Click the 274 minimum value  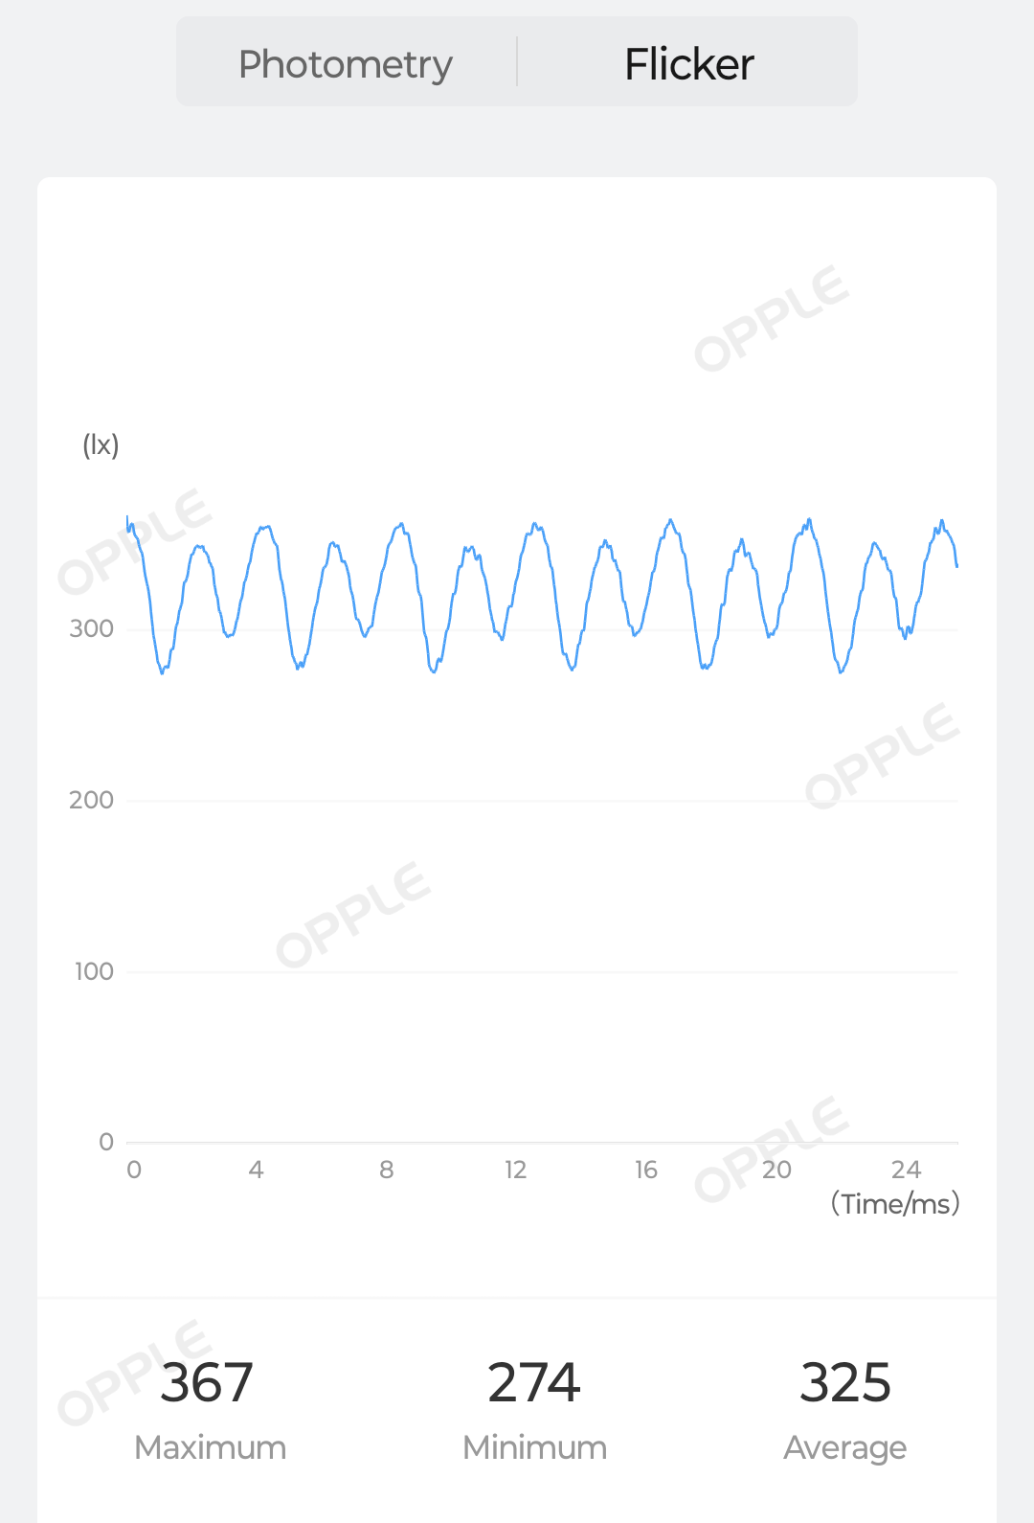tap(534, 1382)
